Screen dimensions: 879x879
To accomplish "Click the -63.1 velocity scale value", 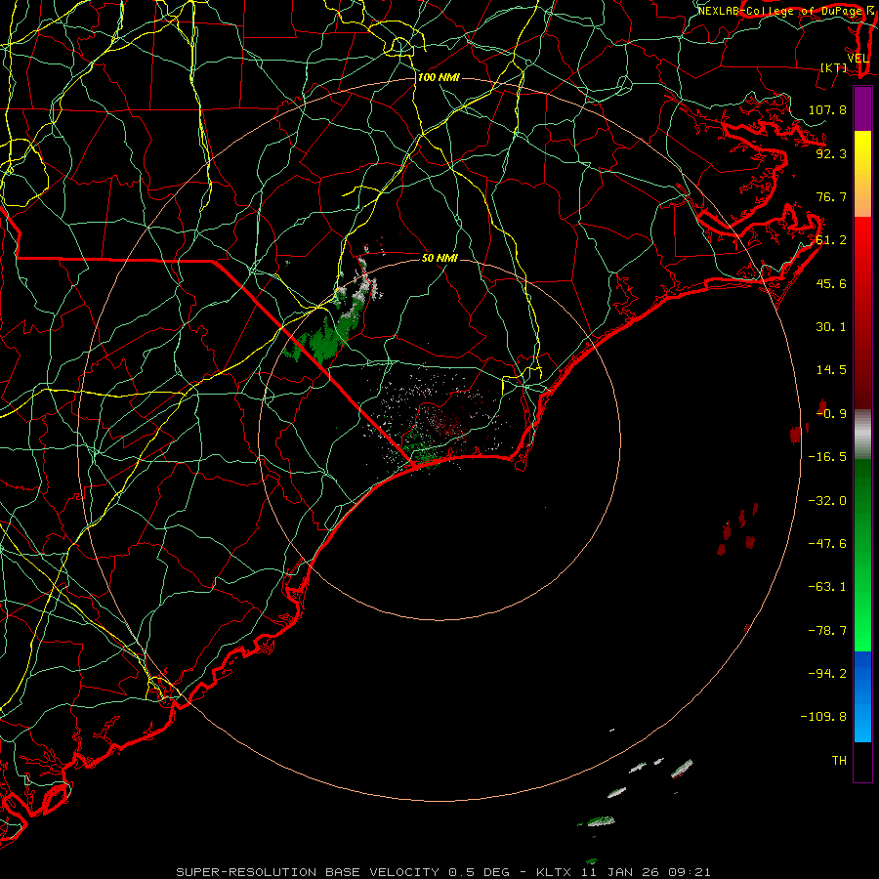I will [827, 587].
